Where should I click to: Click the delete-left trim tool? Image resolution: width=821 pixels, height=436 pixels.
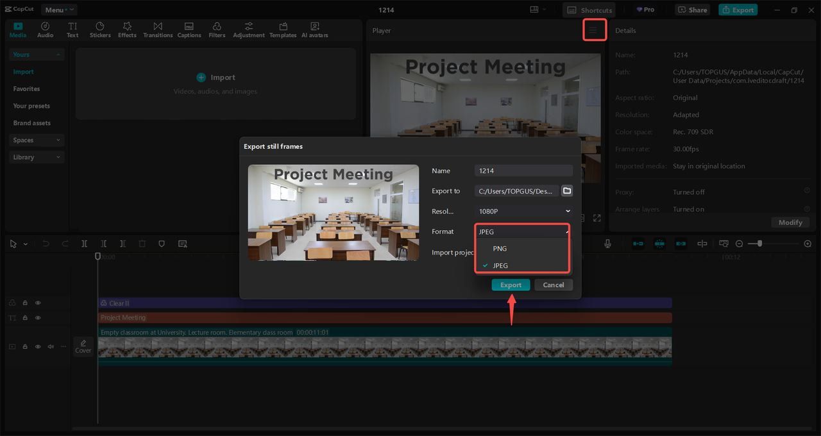click(x=103, y=244)
